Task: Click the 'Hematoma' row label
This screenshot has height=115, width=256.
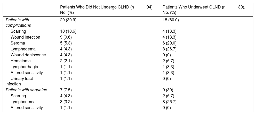Action: click(x=21, y=61)
